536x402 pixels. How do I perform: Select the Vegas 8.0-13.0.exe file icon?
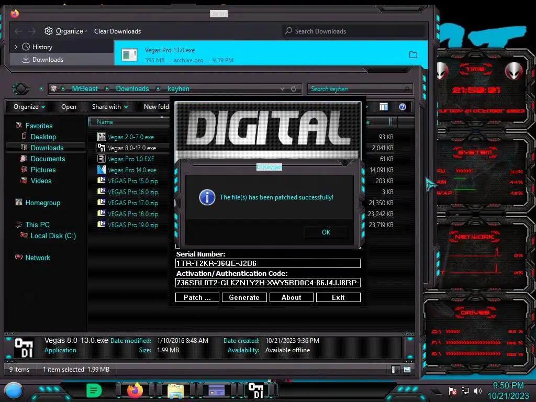[101, 148]
